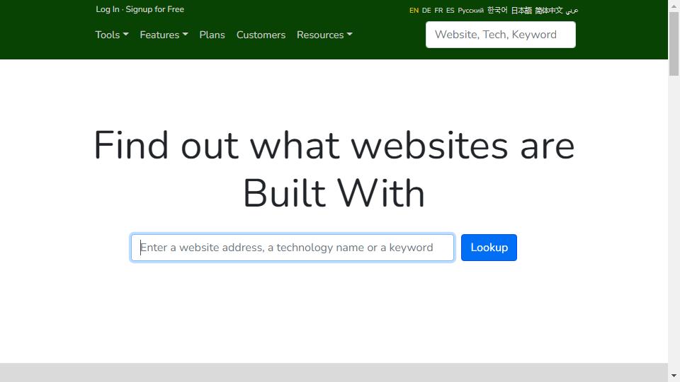Image resolution: width=680 pixels, height=382 pixels.
Task: Expand the Features dropdown menu
Action: [x=164, y=35]
